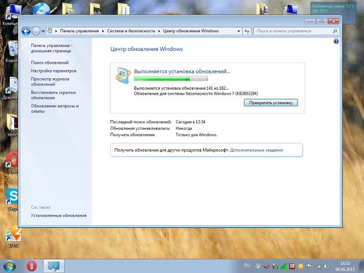364x273 pixels.
Task: Open Установленные обновления link
Action: coord(59,215)
